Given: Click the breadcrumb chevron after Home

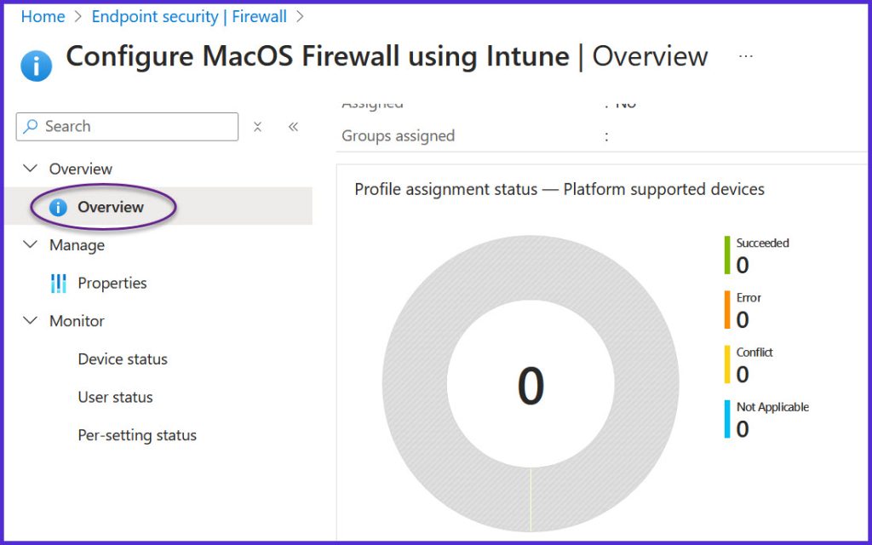Looking at the screenshot, I should [78, 17].
